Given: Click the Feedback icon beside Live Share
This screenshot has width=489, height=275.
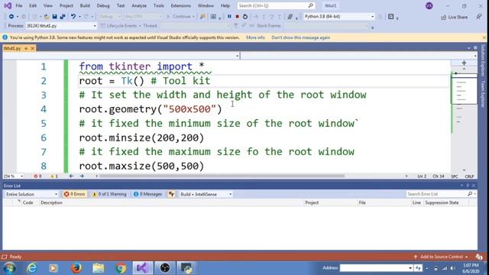Looking at the screenshot, I should pyautogui.click(x=479, y=17).
